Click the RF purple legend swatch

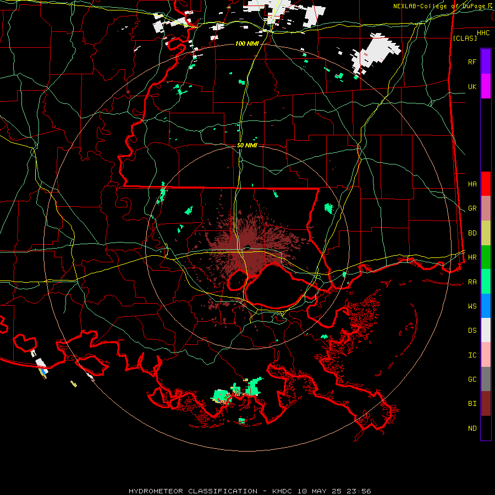tap(486, 62)
